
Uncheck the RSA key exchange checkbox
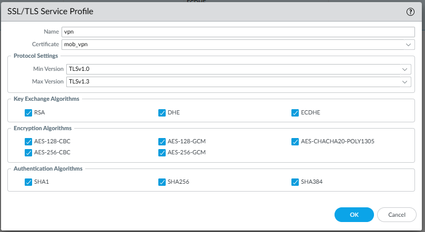(28, 112)
